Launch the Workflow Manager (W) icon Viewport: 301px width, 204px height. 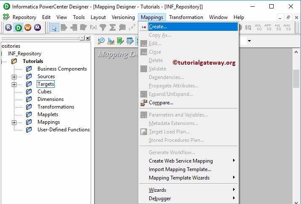(x=28, y=27)
